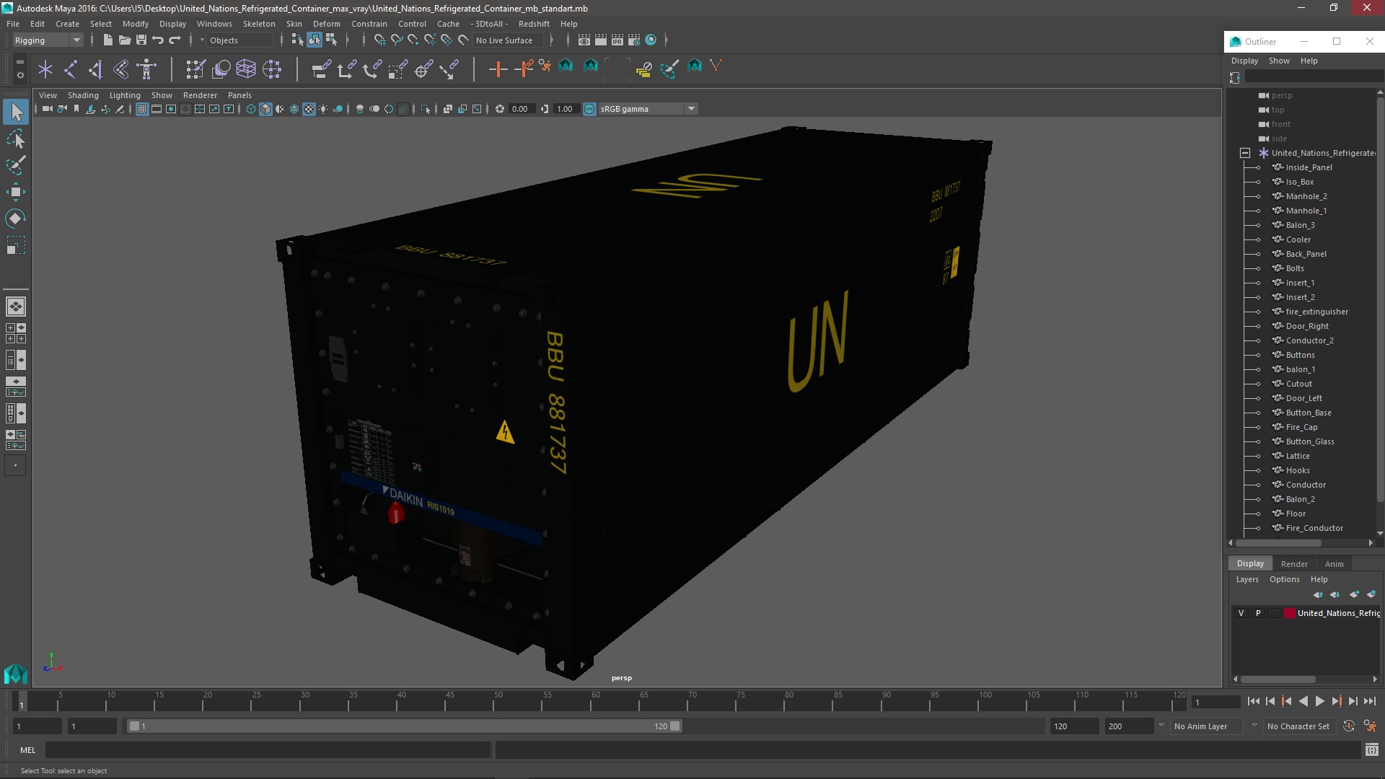Click the red layer color swatch

coord(1290,613)
